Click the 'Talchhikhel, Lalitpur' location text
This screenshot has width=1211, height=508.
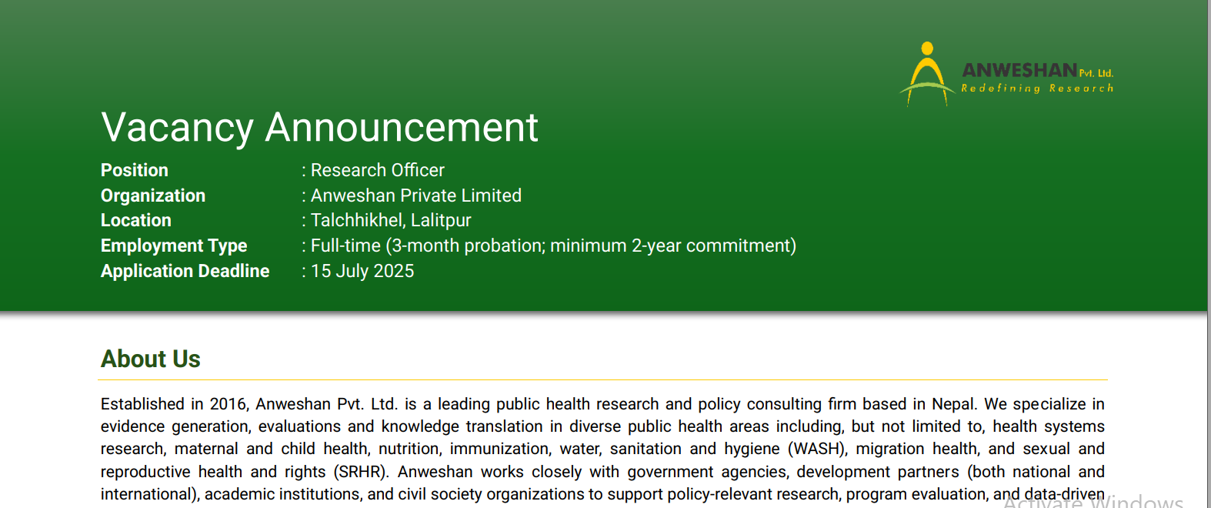[x=390, y=220]
